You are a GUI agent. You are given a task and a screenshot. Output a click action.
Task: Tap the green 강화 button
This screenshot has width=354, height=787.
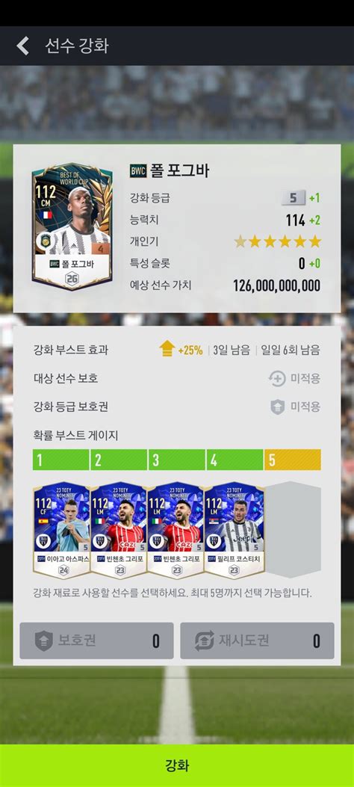point(177,765)
